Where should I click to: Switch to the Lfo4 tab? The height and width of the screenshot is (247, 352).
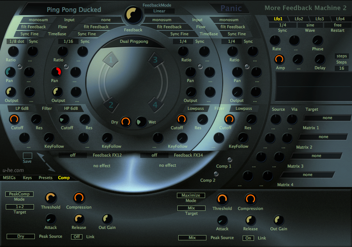click(x=340, y=19)
